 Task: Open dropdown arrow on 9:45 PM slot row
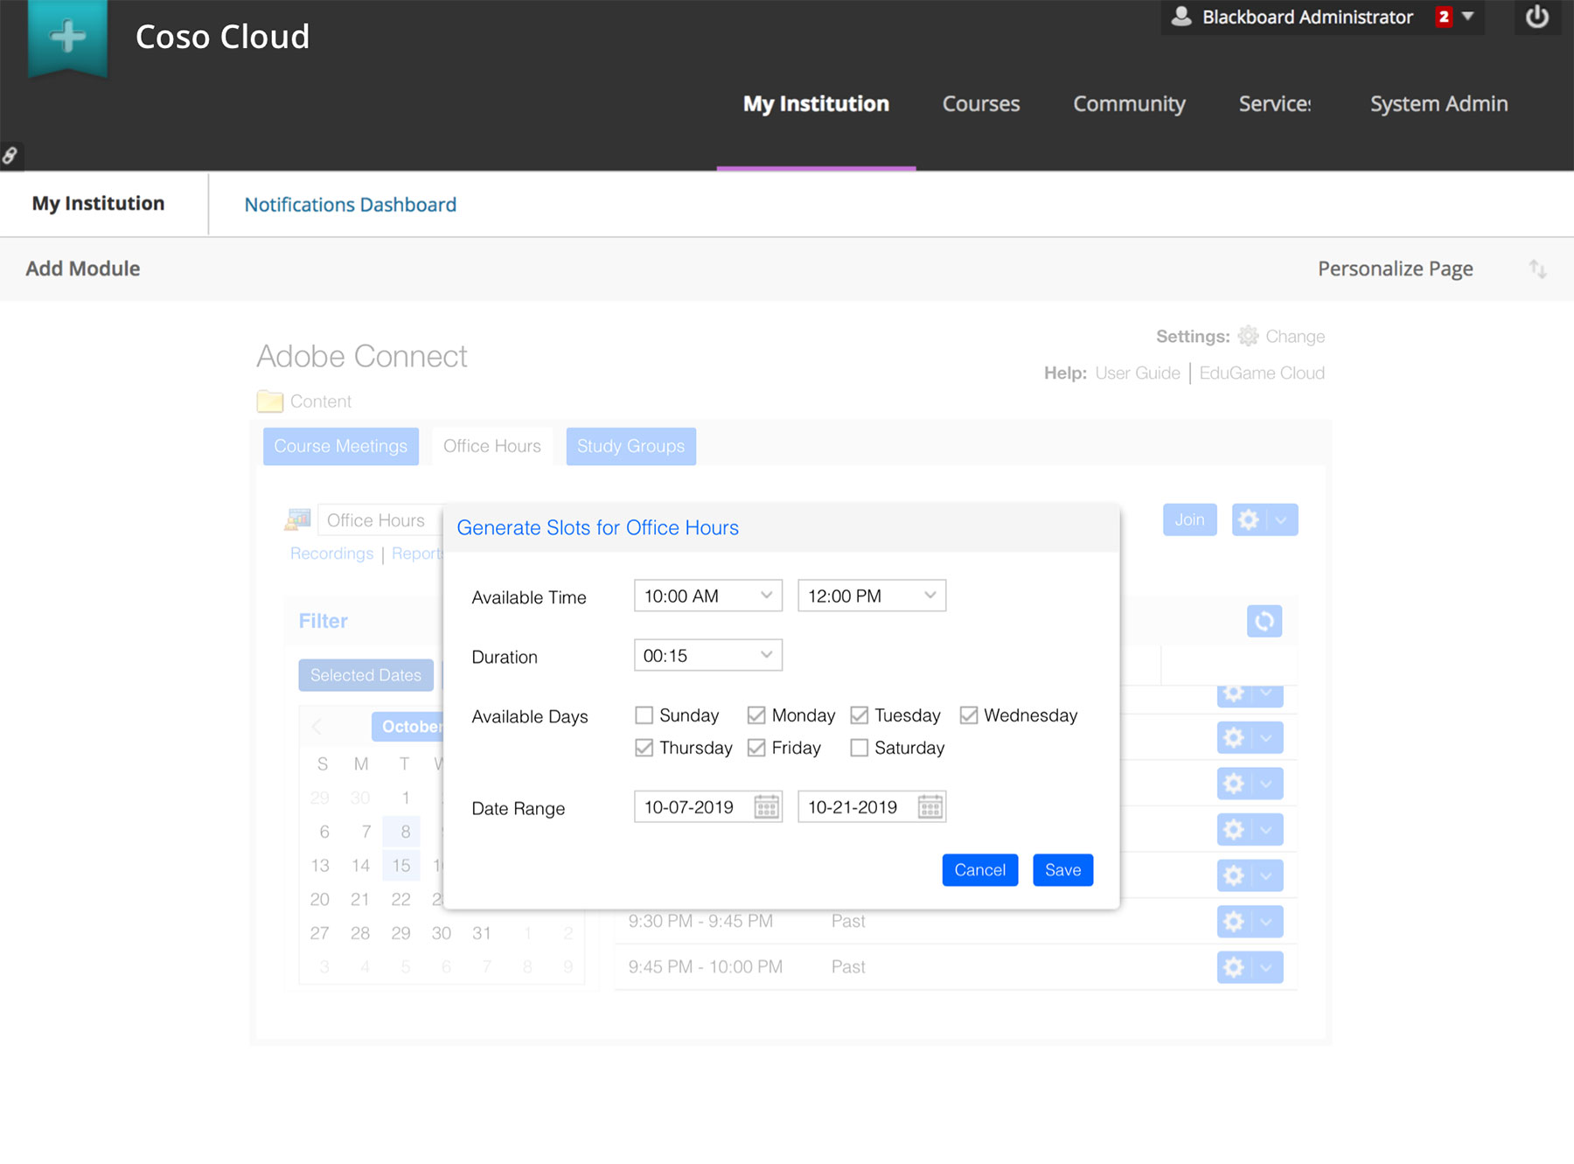tap(1266, 966)
